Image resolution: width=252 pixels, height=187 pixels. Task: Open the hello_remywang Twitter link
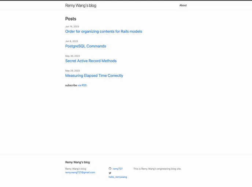[118, 177]
